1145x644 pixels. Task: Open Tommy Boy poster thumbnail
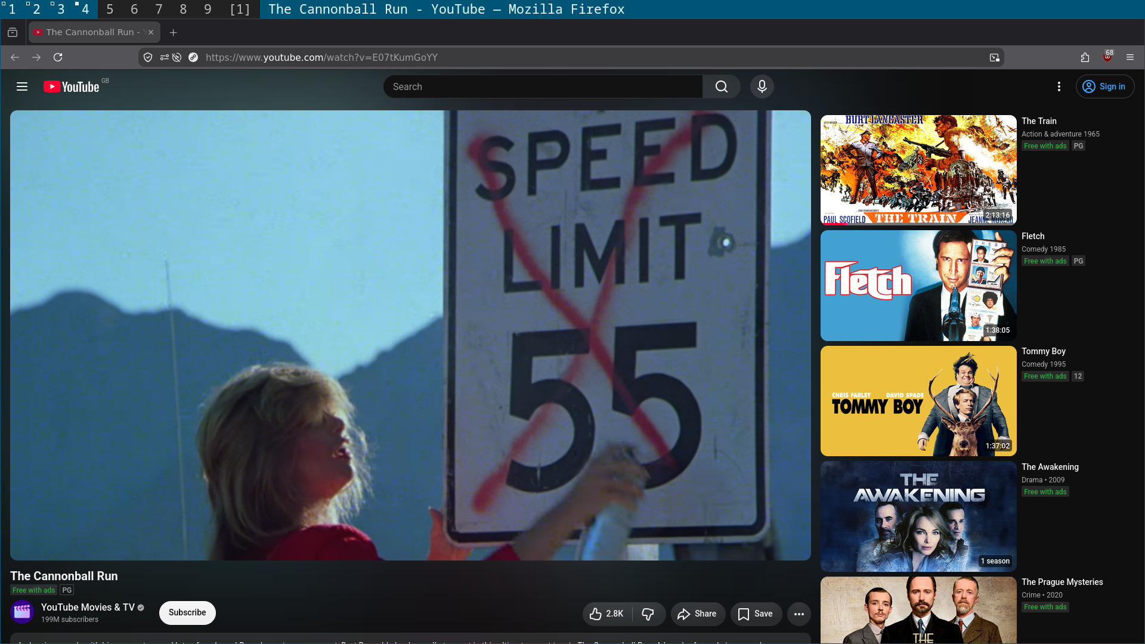tap(918, 401)
